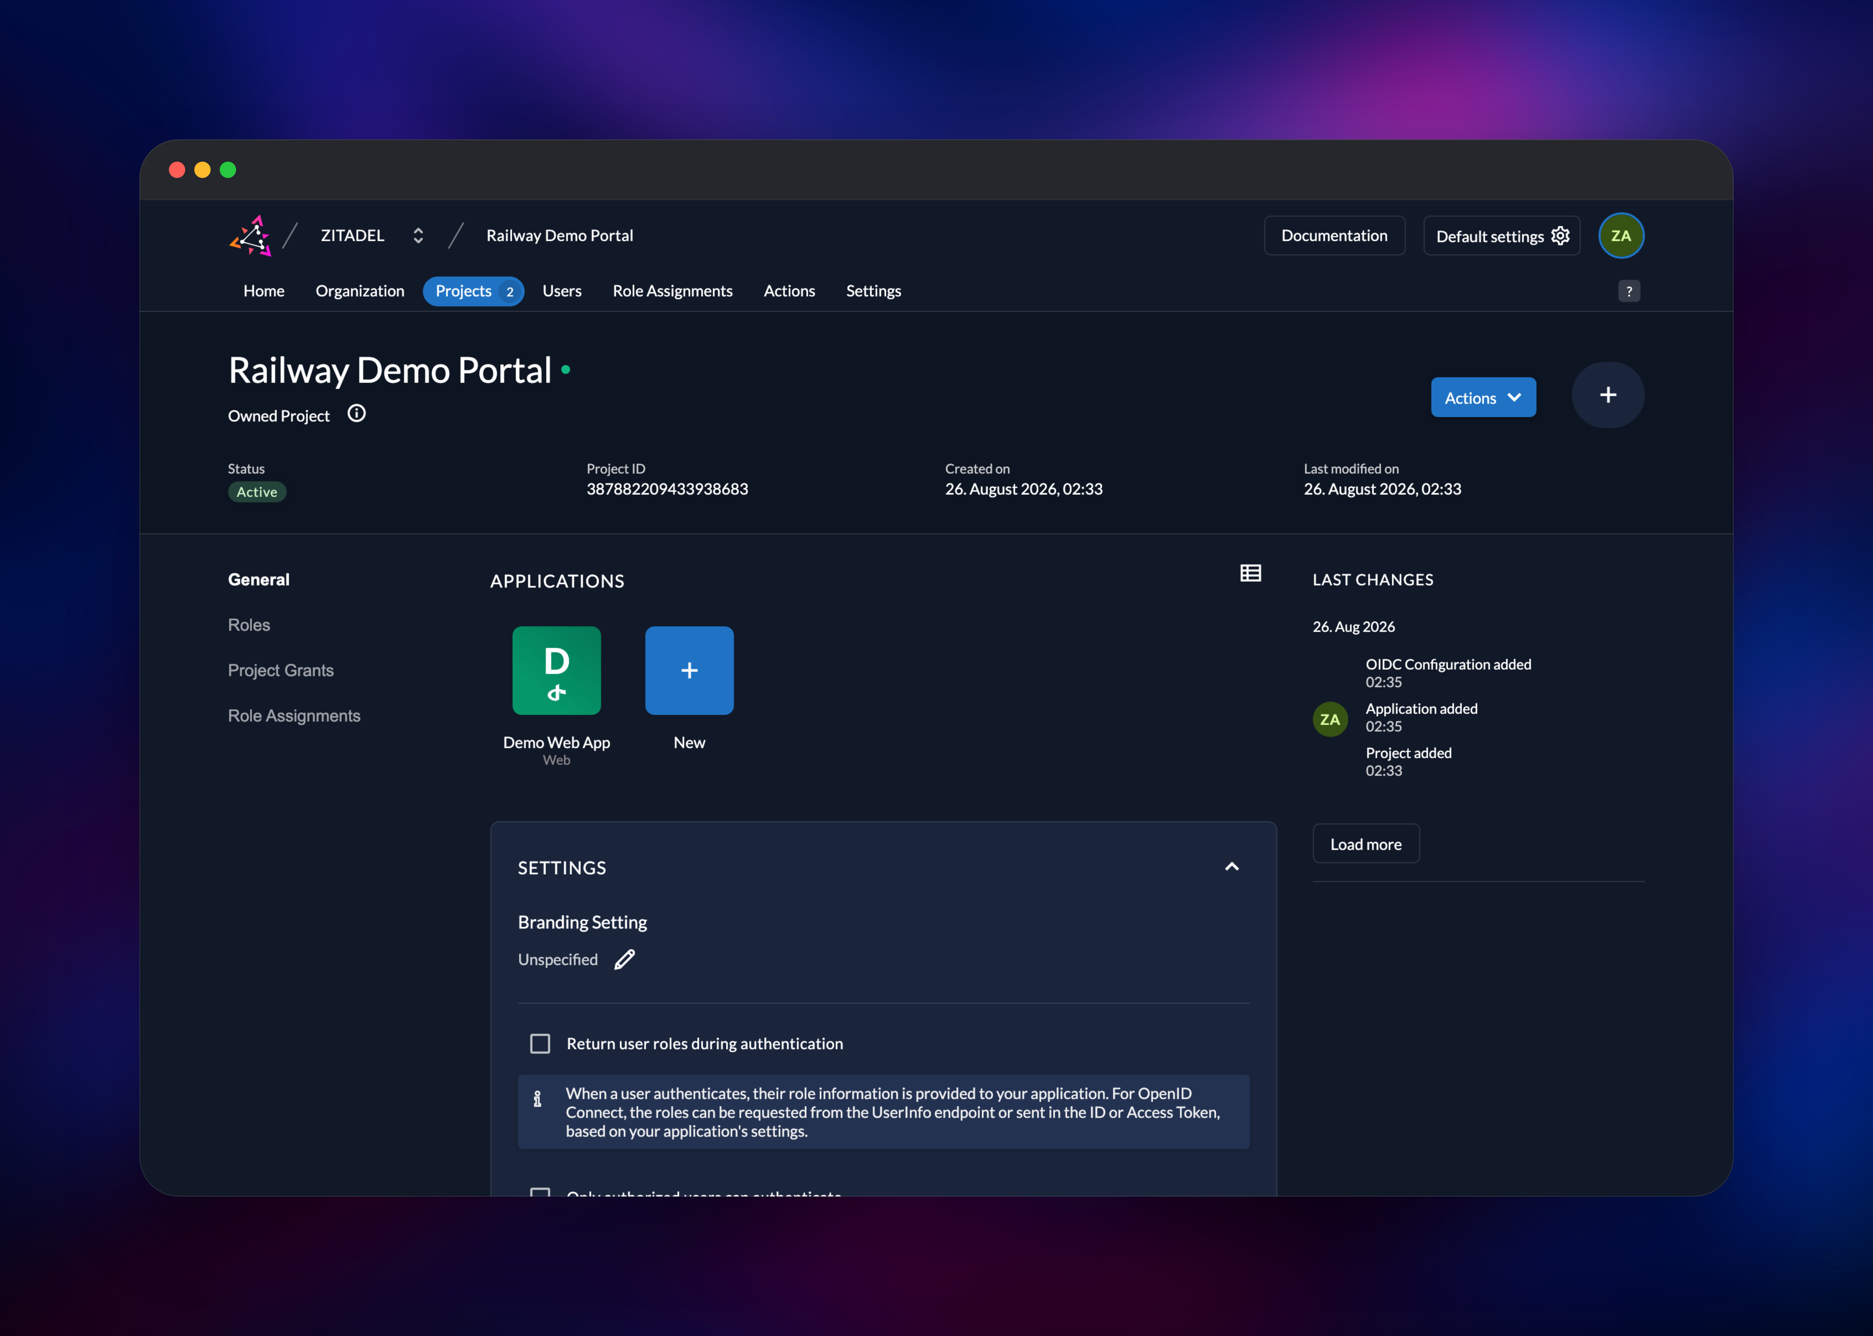Edit Branding Setting with the pencil icon
Viewport: 1873px width, 1336px height.
624,959
